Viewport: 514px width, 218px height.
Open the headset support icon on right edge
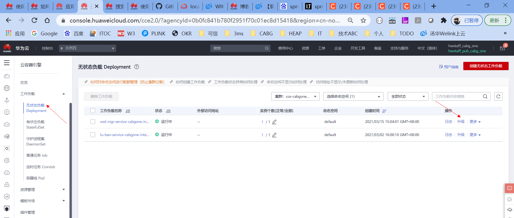(510, 210)
